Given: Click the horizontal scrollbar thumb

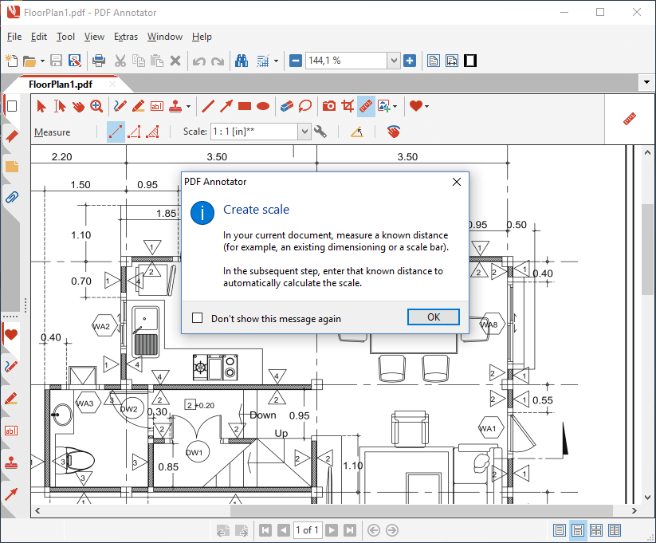Looking at the screenshot, I should [422, 510].
